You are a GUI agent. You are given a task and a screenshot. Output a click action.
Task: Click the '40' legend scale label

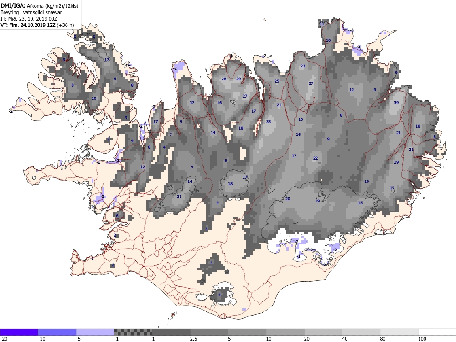click(x=346, y=339)
